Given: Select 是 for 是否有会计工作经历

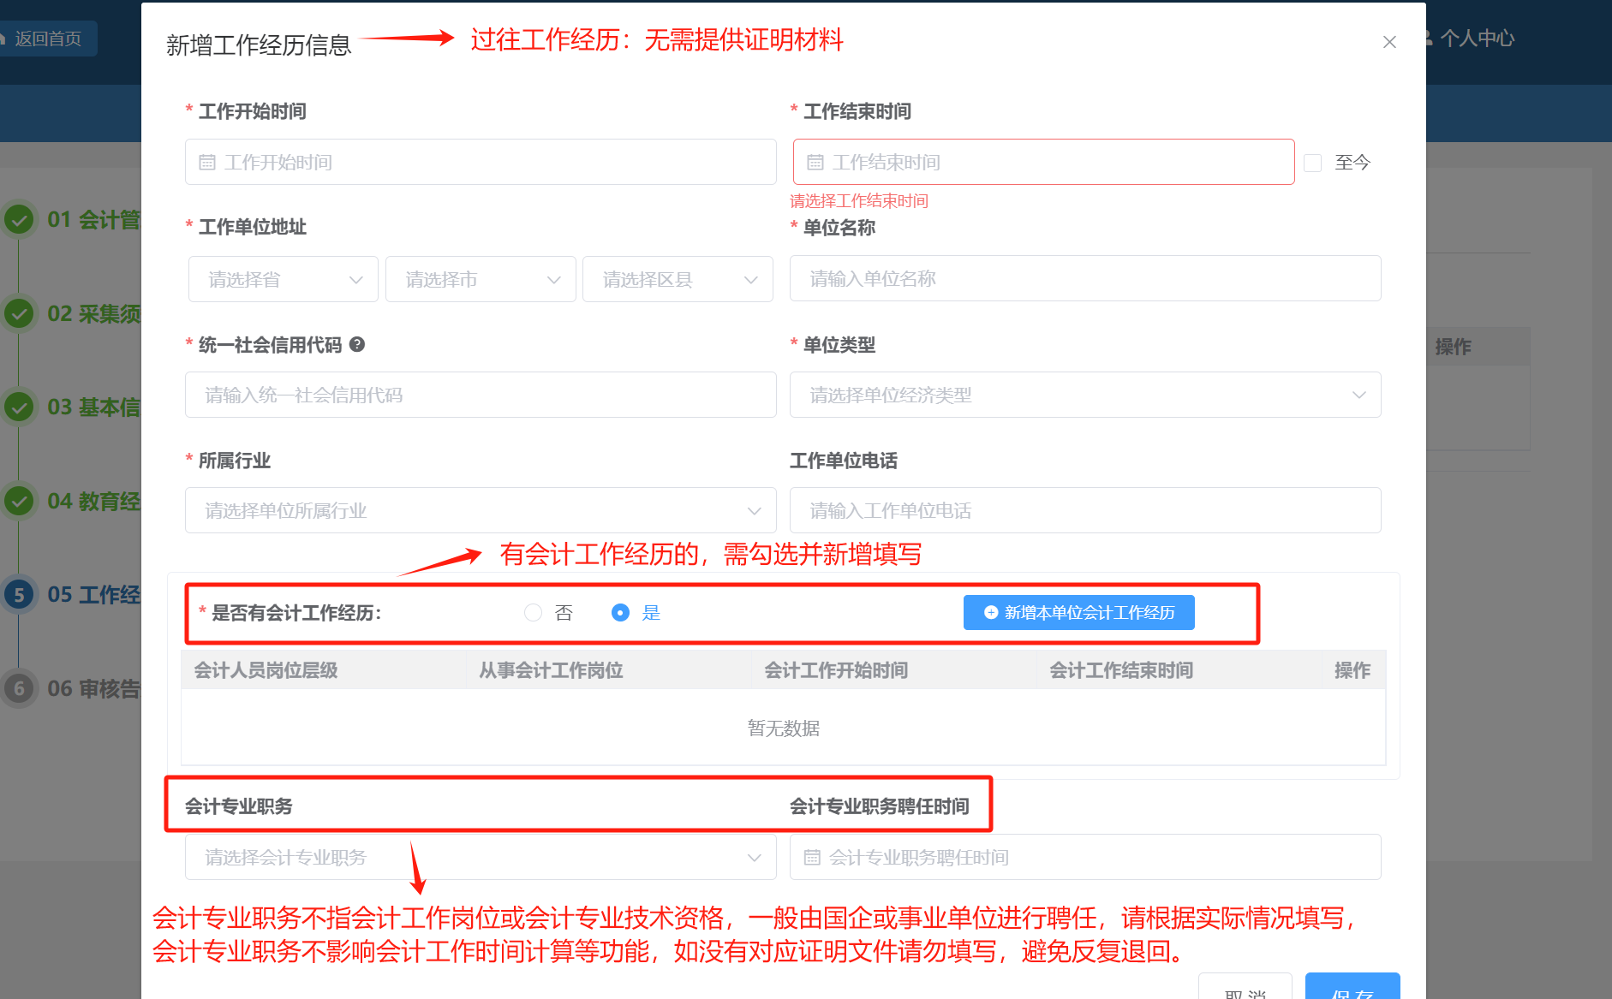Looking at the screenshot, I should [620, 613].
